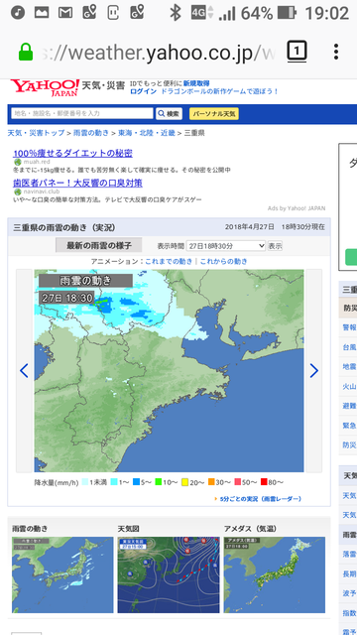Tap the Bluetooth status bar icon
This screenshot has width=357, height=635.
[176, 13]
